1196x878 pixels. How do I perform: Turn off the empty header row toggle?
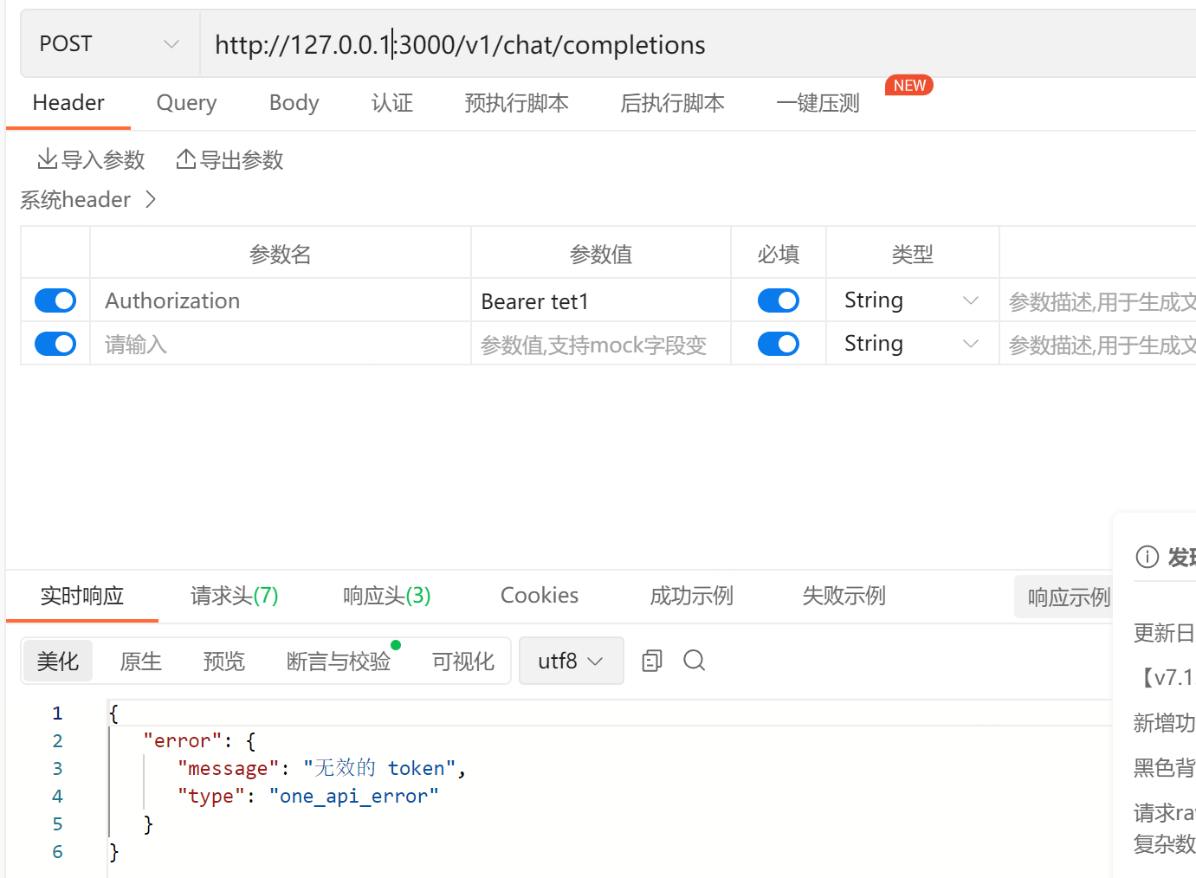pos(55,344)
